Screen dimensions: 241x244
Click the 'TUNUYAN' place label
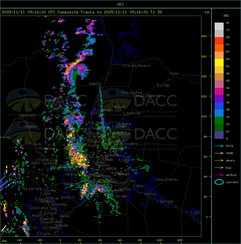tap(61, 226)
